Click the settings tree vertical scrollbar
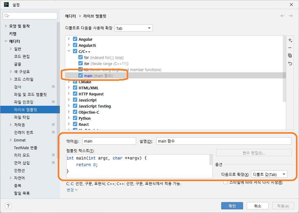299x213 pixels. tap(58, 90)
